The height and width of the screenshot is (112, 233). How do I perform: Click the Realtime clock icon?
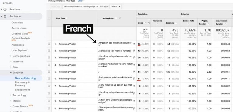click(5, 9)
